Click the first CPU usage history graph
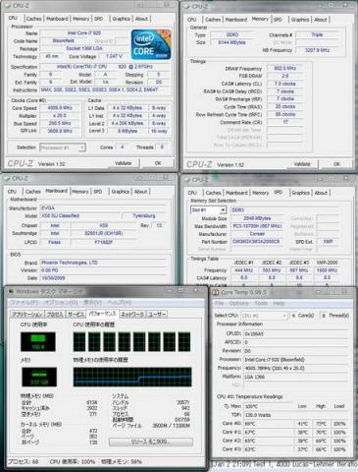 [79, 341]
